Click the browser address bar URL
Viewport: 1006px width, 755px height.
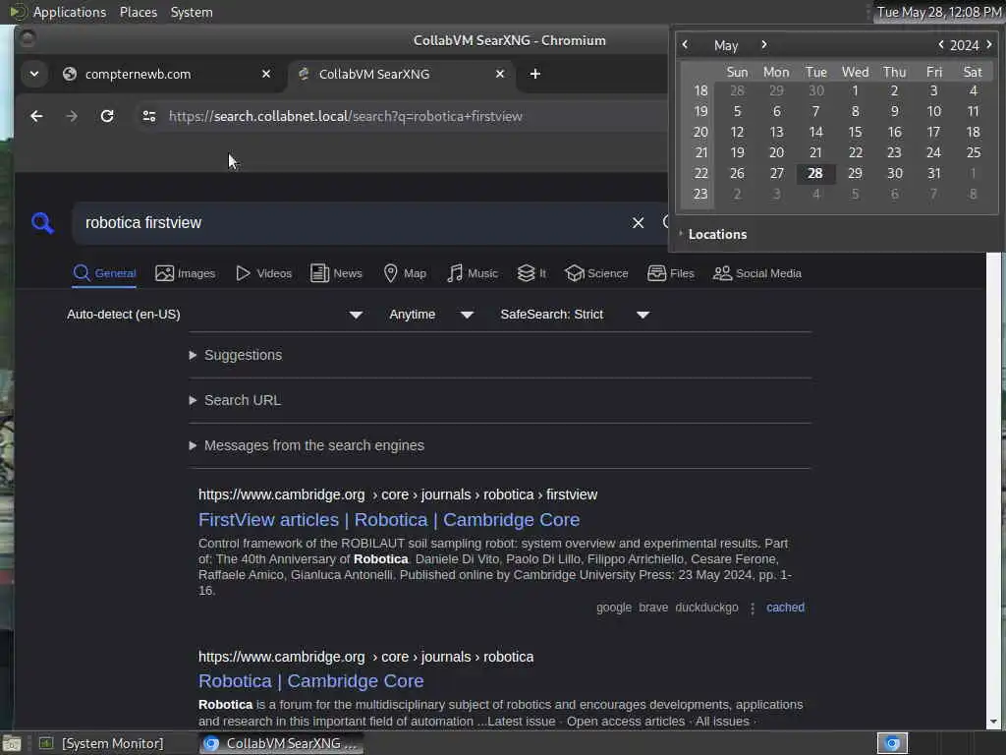pyautogui.click(x=345, y=116)
